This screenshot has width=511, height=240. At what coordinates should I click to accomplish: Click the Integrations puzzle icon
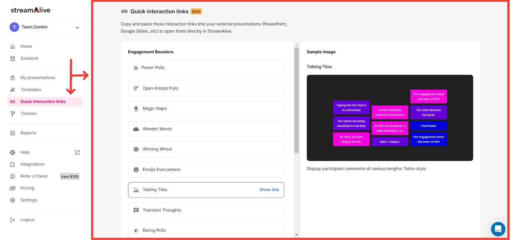tap(13, 165)
